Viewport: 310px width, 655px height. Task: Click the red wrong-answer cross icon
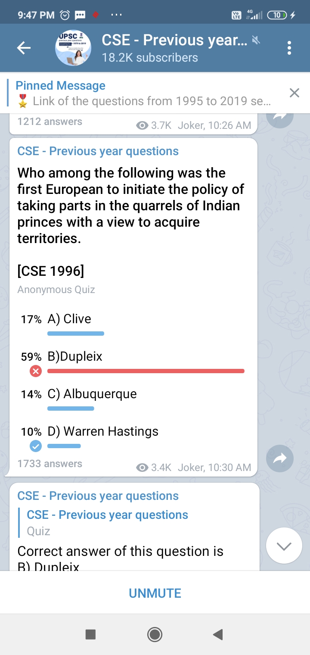pyautogui.click(x=36, y=371)
